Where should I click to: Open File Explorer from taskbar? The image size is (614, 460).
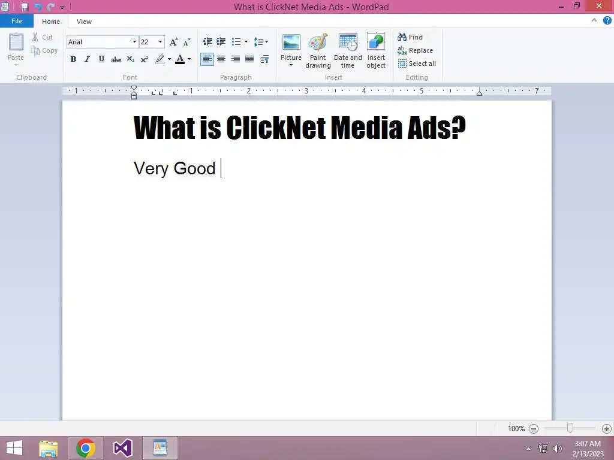49,448
